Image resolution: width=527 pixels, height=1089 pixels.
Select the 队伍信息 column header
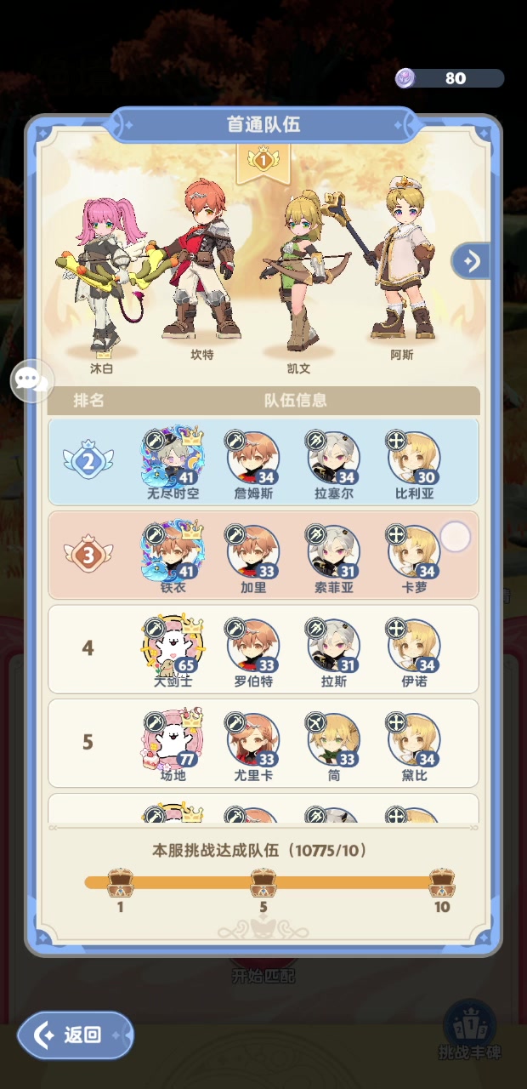pyautogui.click(x=295, y=400)
